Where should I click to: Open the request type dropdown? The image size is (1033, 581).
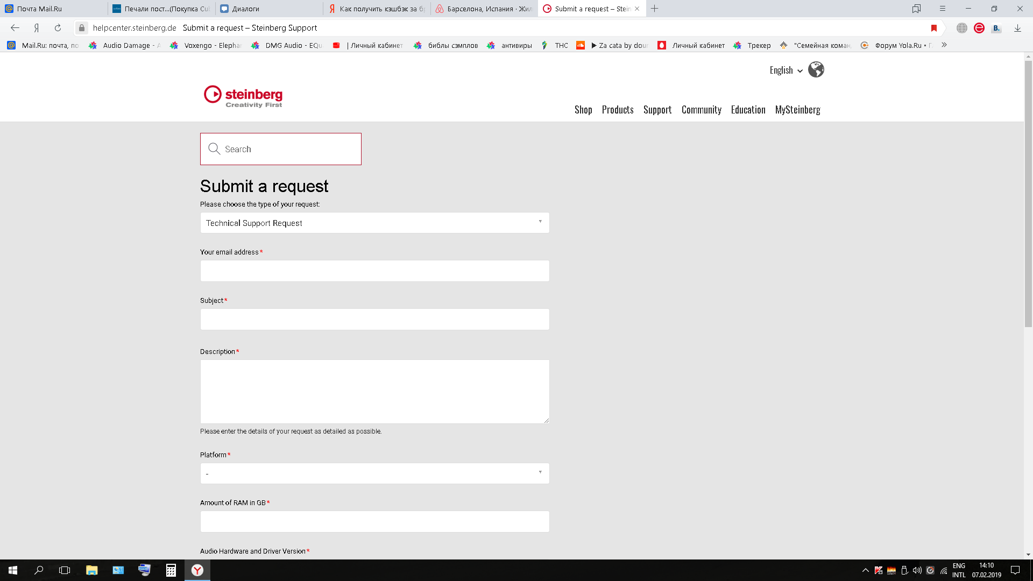tap(374, 223)
